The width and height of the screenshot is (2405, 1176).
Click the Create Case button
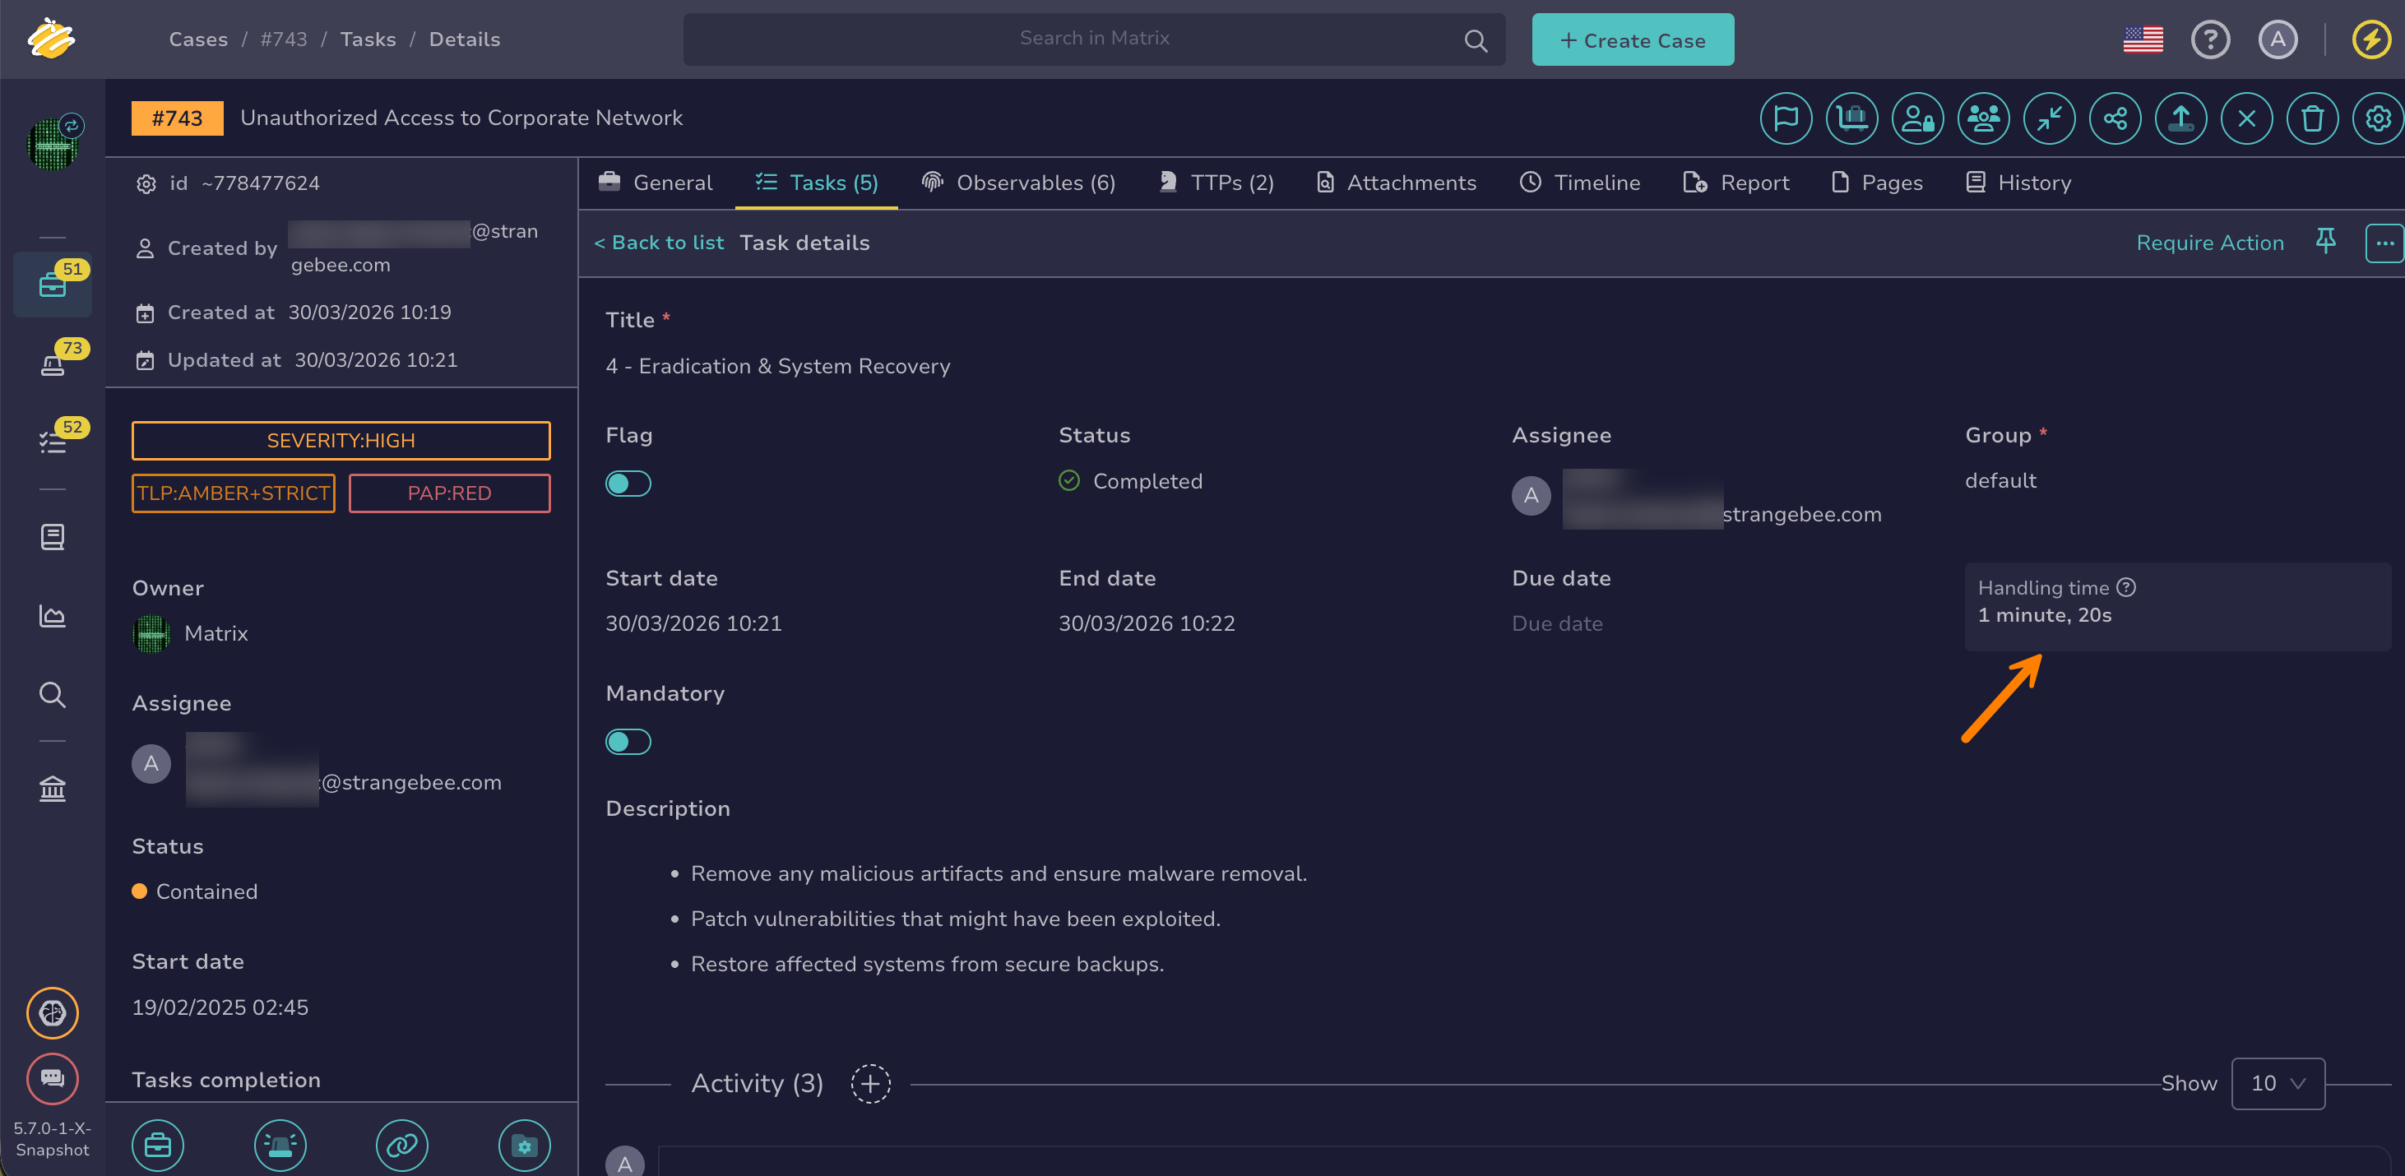[x=1632, y=40]
